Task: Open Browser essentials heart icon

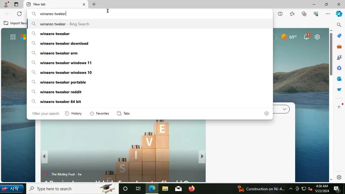Action: point(316,14)
